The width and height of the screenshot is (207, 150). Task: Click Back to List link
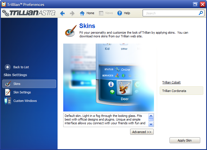21,67
